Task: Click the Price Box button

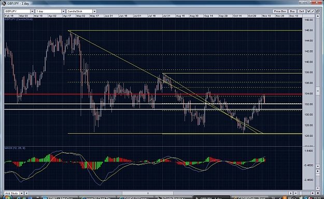Action: tap(280, 11)
